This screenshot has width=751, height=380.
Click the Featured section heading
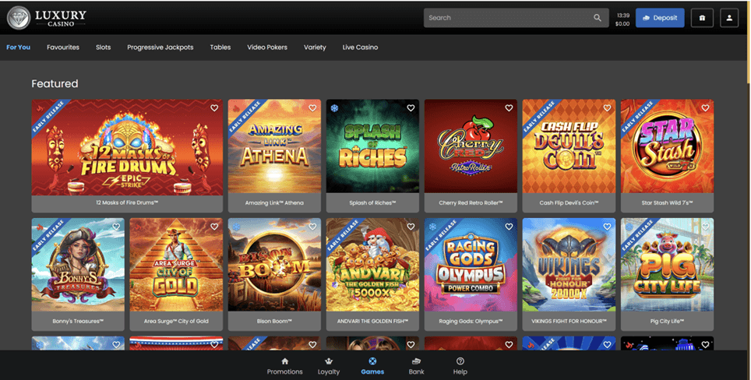coord(55,83)
